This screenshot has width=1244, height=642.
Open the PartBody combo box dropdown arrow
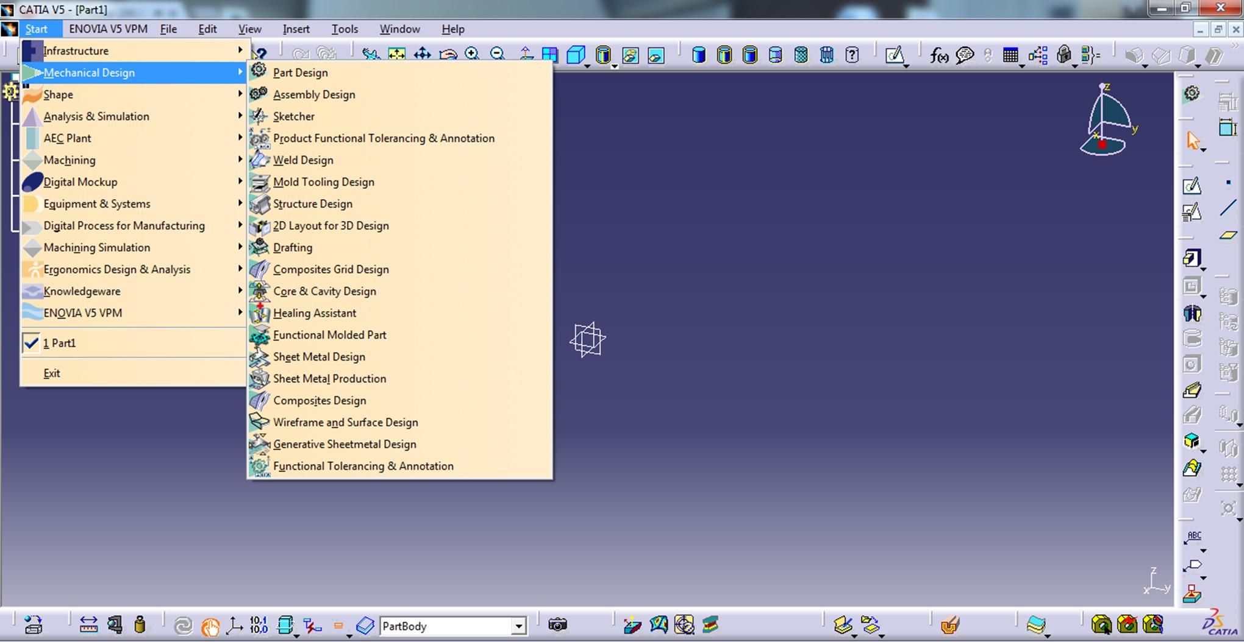coord(518,626)
